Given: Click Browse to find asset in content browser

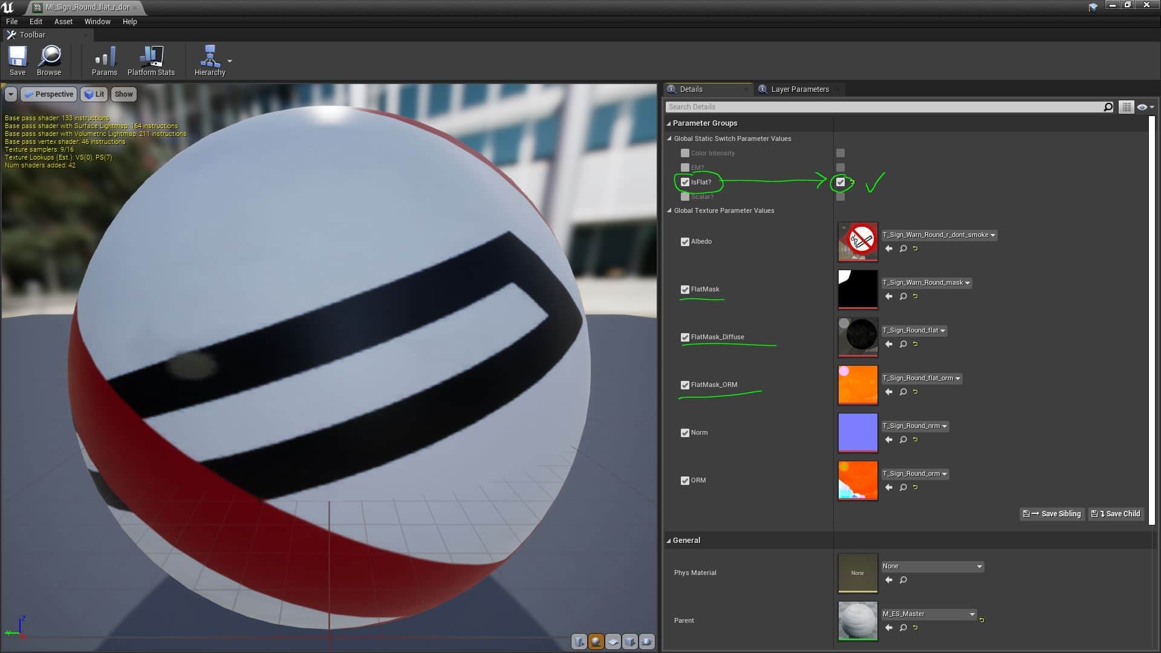Looking at the screenshot, I should pyautogui.click(x=49, y=60).
